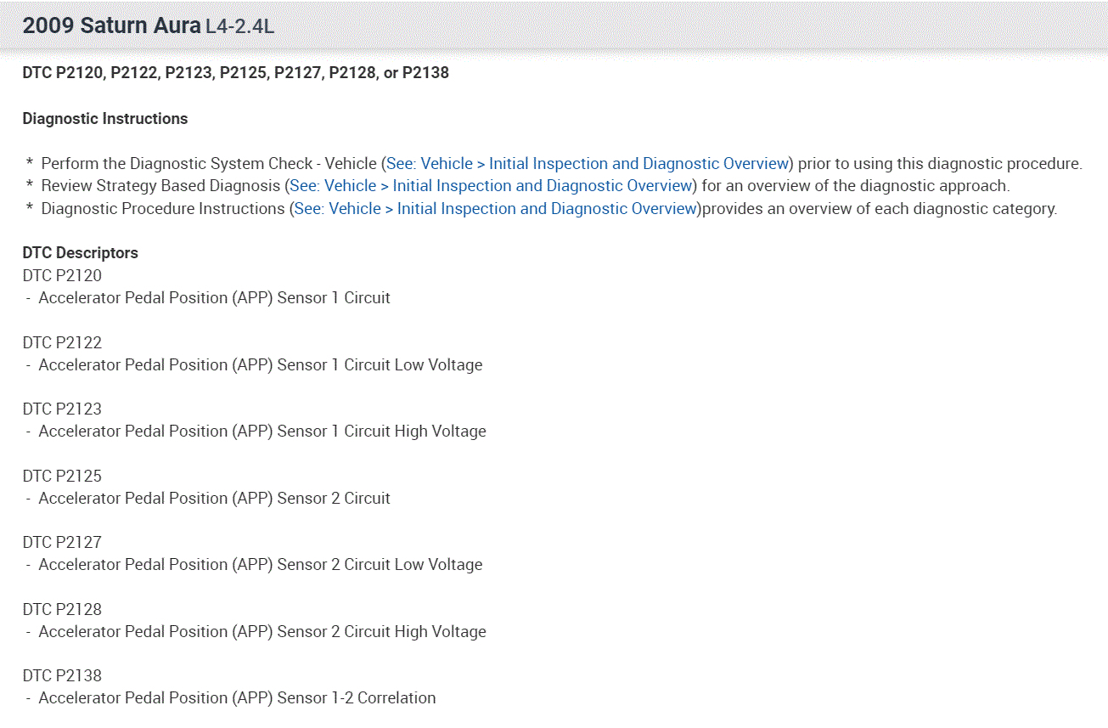Click the DTC P2127 code label
Image resolution: width=1108 pixels, height=728 pixels.
coord(62,542)
